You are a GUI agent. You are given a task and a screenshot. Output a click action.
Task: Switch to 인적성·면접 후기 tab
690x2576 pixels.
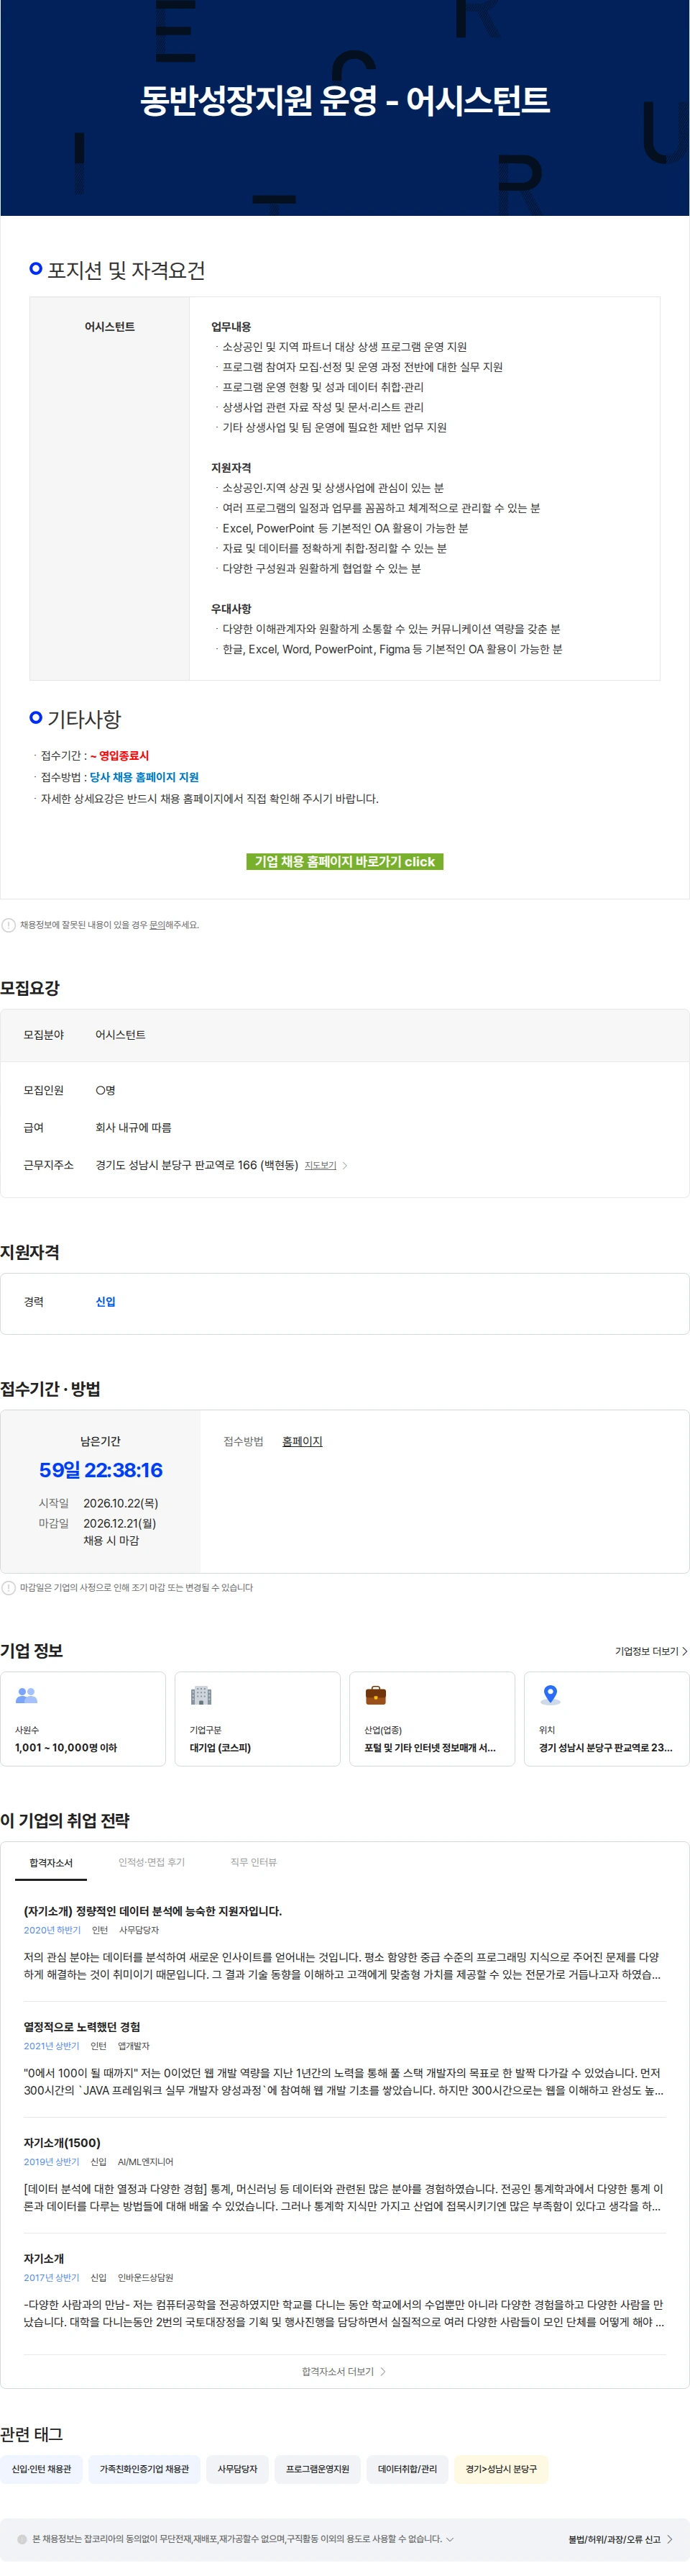coord(152,1862)
